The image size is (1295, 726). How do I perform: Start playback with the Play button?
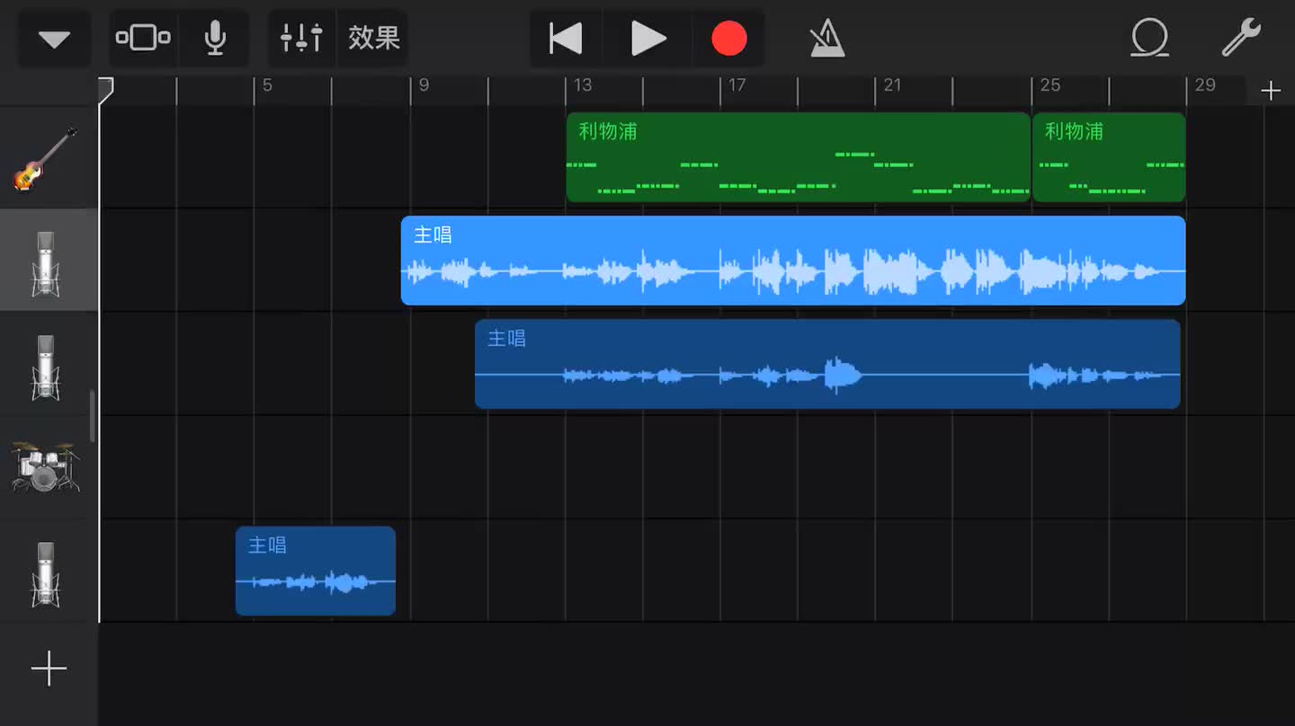(647, 39)
